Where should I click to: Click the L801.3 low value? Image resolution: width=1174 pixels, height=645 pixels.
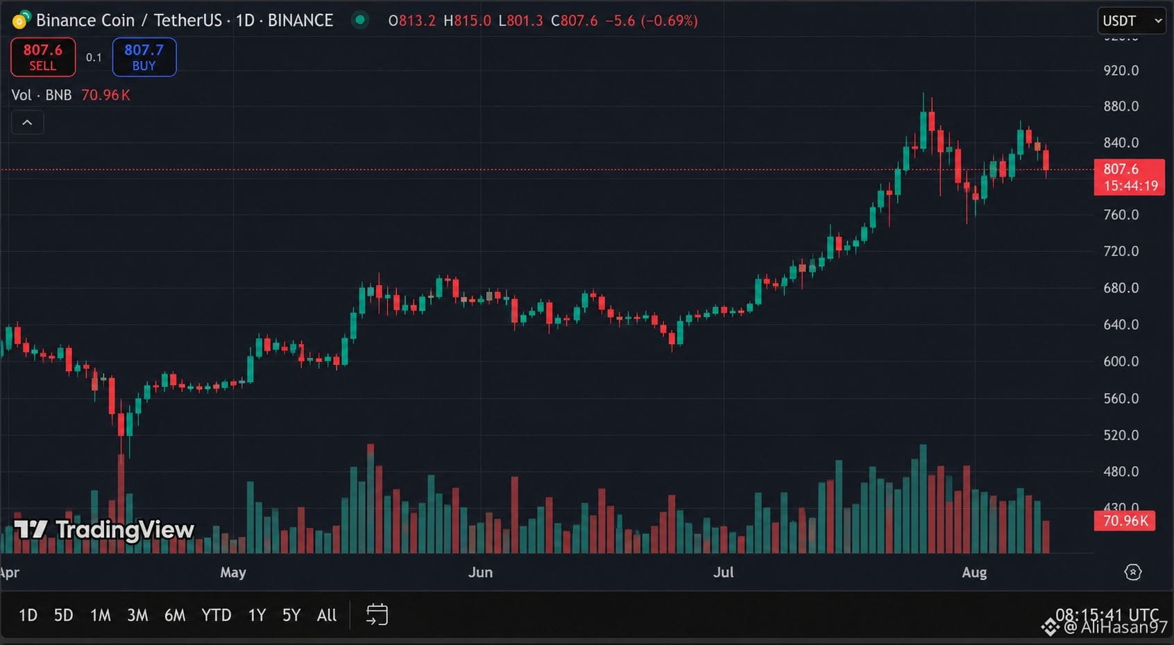coord(520,21)
